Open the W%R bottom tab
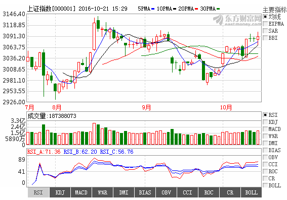Screen dimensions: 287x200 pos(102,192)
